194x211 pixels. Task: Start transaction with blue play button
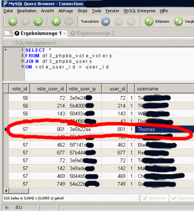105,22
